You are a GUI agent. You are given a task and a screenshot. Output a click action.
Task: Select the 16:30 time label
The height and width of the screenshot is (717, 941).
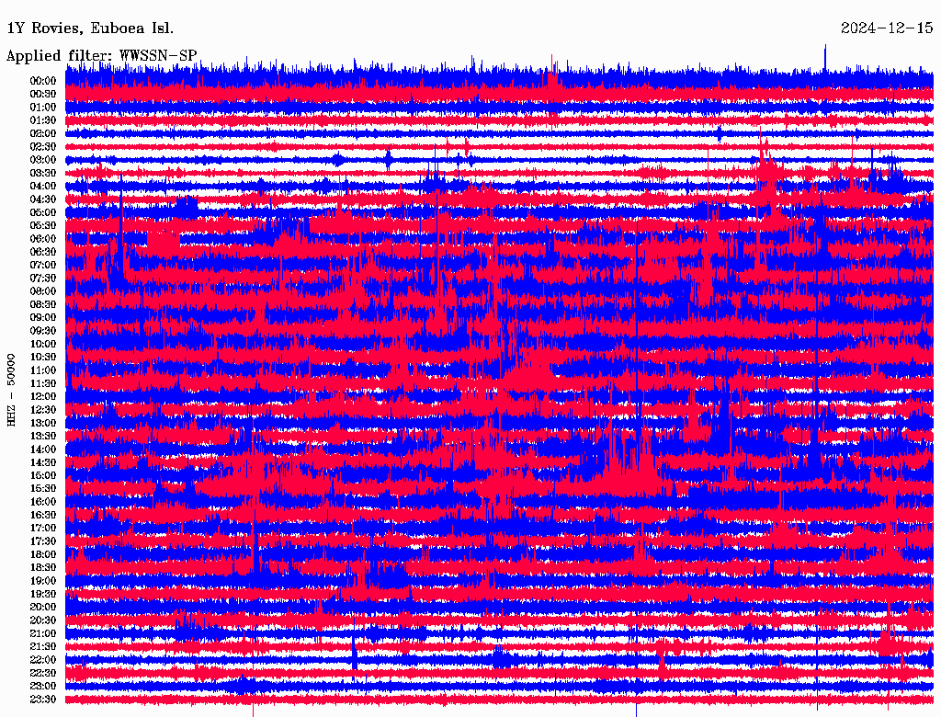[x=43, y=515]
